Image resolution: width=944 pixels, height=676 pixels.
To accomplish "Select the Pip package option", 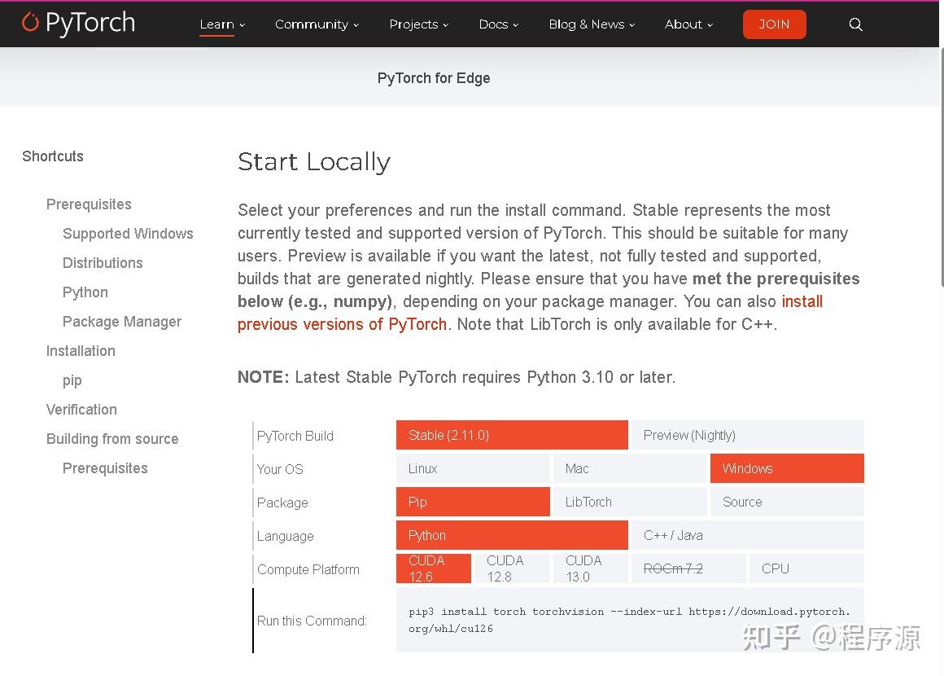I will tap(473, 502).
